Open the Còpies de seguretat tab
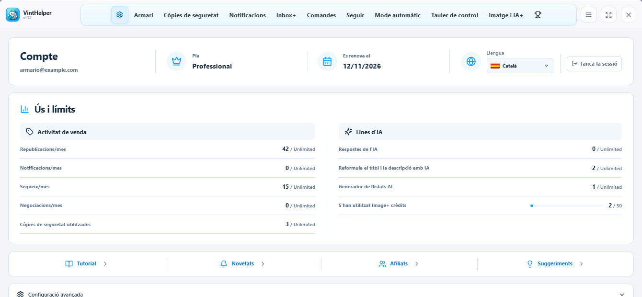642x297 pixels. [191, 15]
